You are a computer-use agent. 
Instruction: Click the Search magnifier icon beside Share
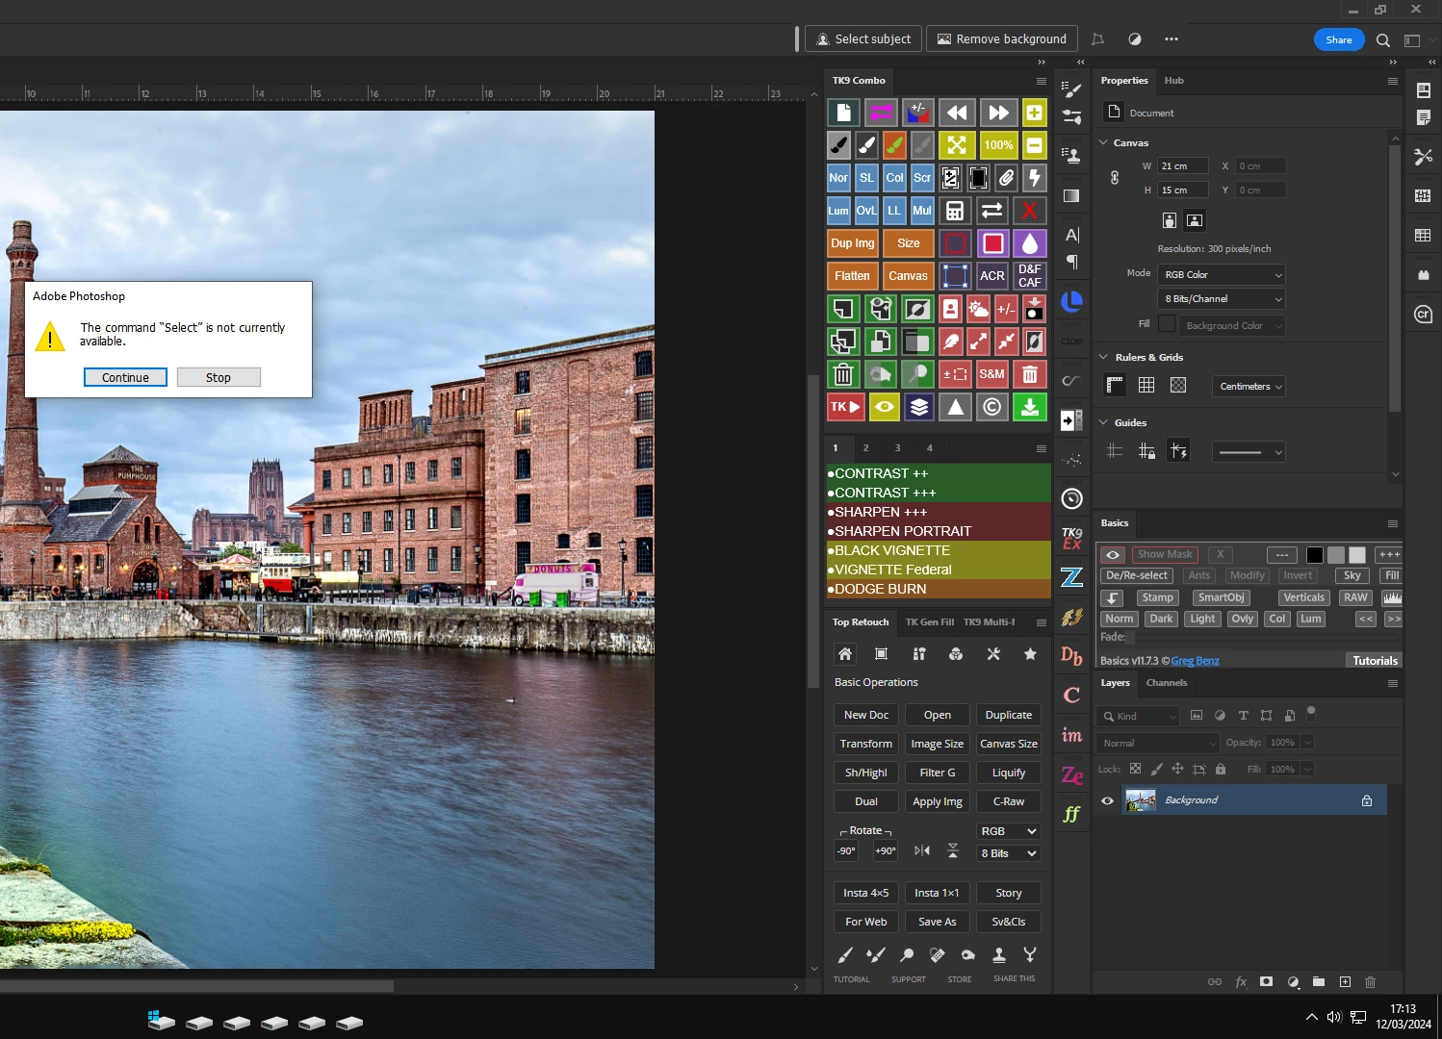tap(1382, 40)
